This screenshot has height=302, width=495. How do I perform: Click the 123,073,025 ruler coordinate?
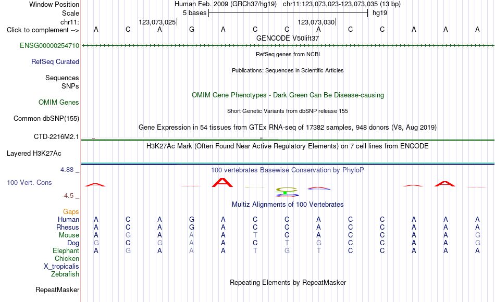click(x=157, y=22)
